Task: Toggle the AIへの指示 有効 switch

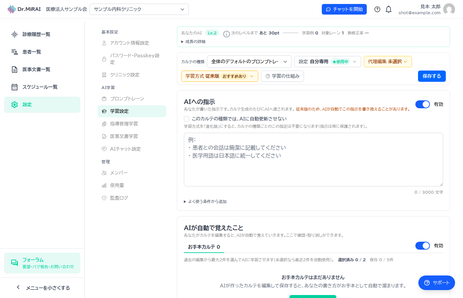Action: point(423,104)
